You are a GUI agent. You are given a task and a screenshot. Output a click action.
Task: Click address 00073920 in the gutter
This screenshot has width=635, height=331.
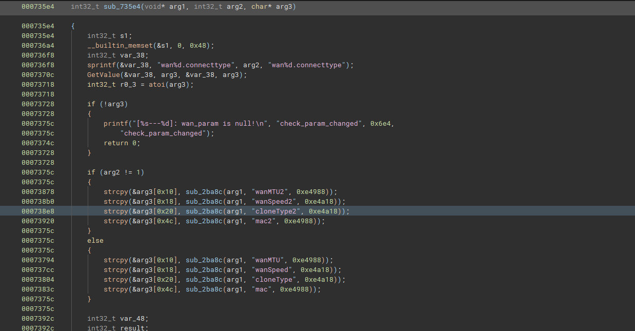click(x=38, y=221)
